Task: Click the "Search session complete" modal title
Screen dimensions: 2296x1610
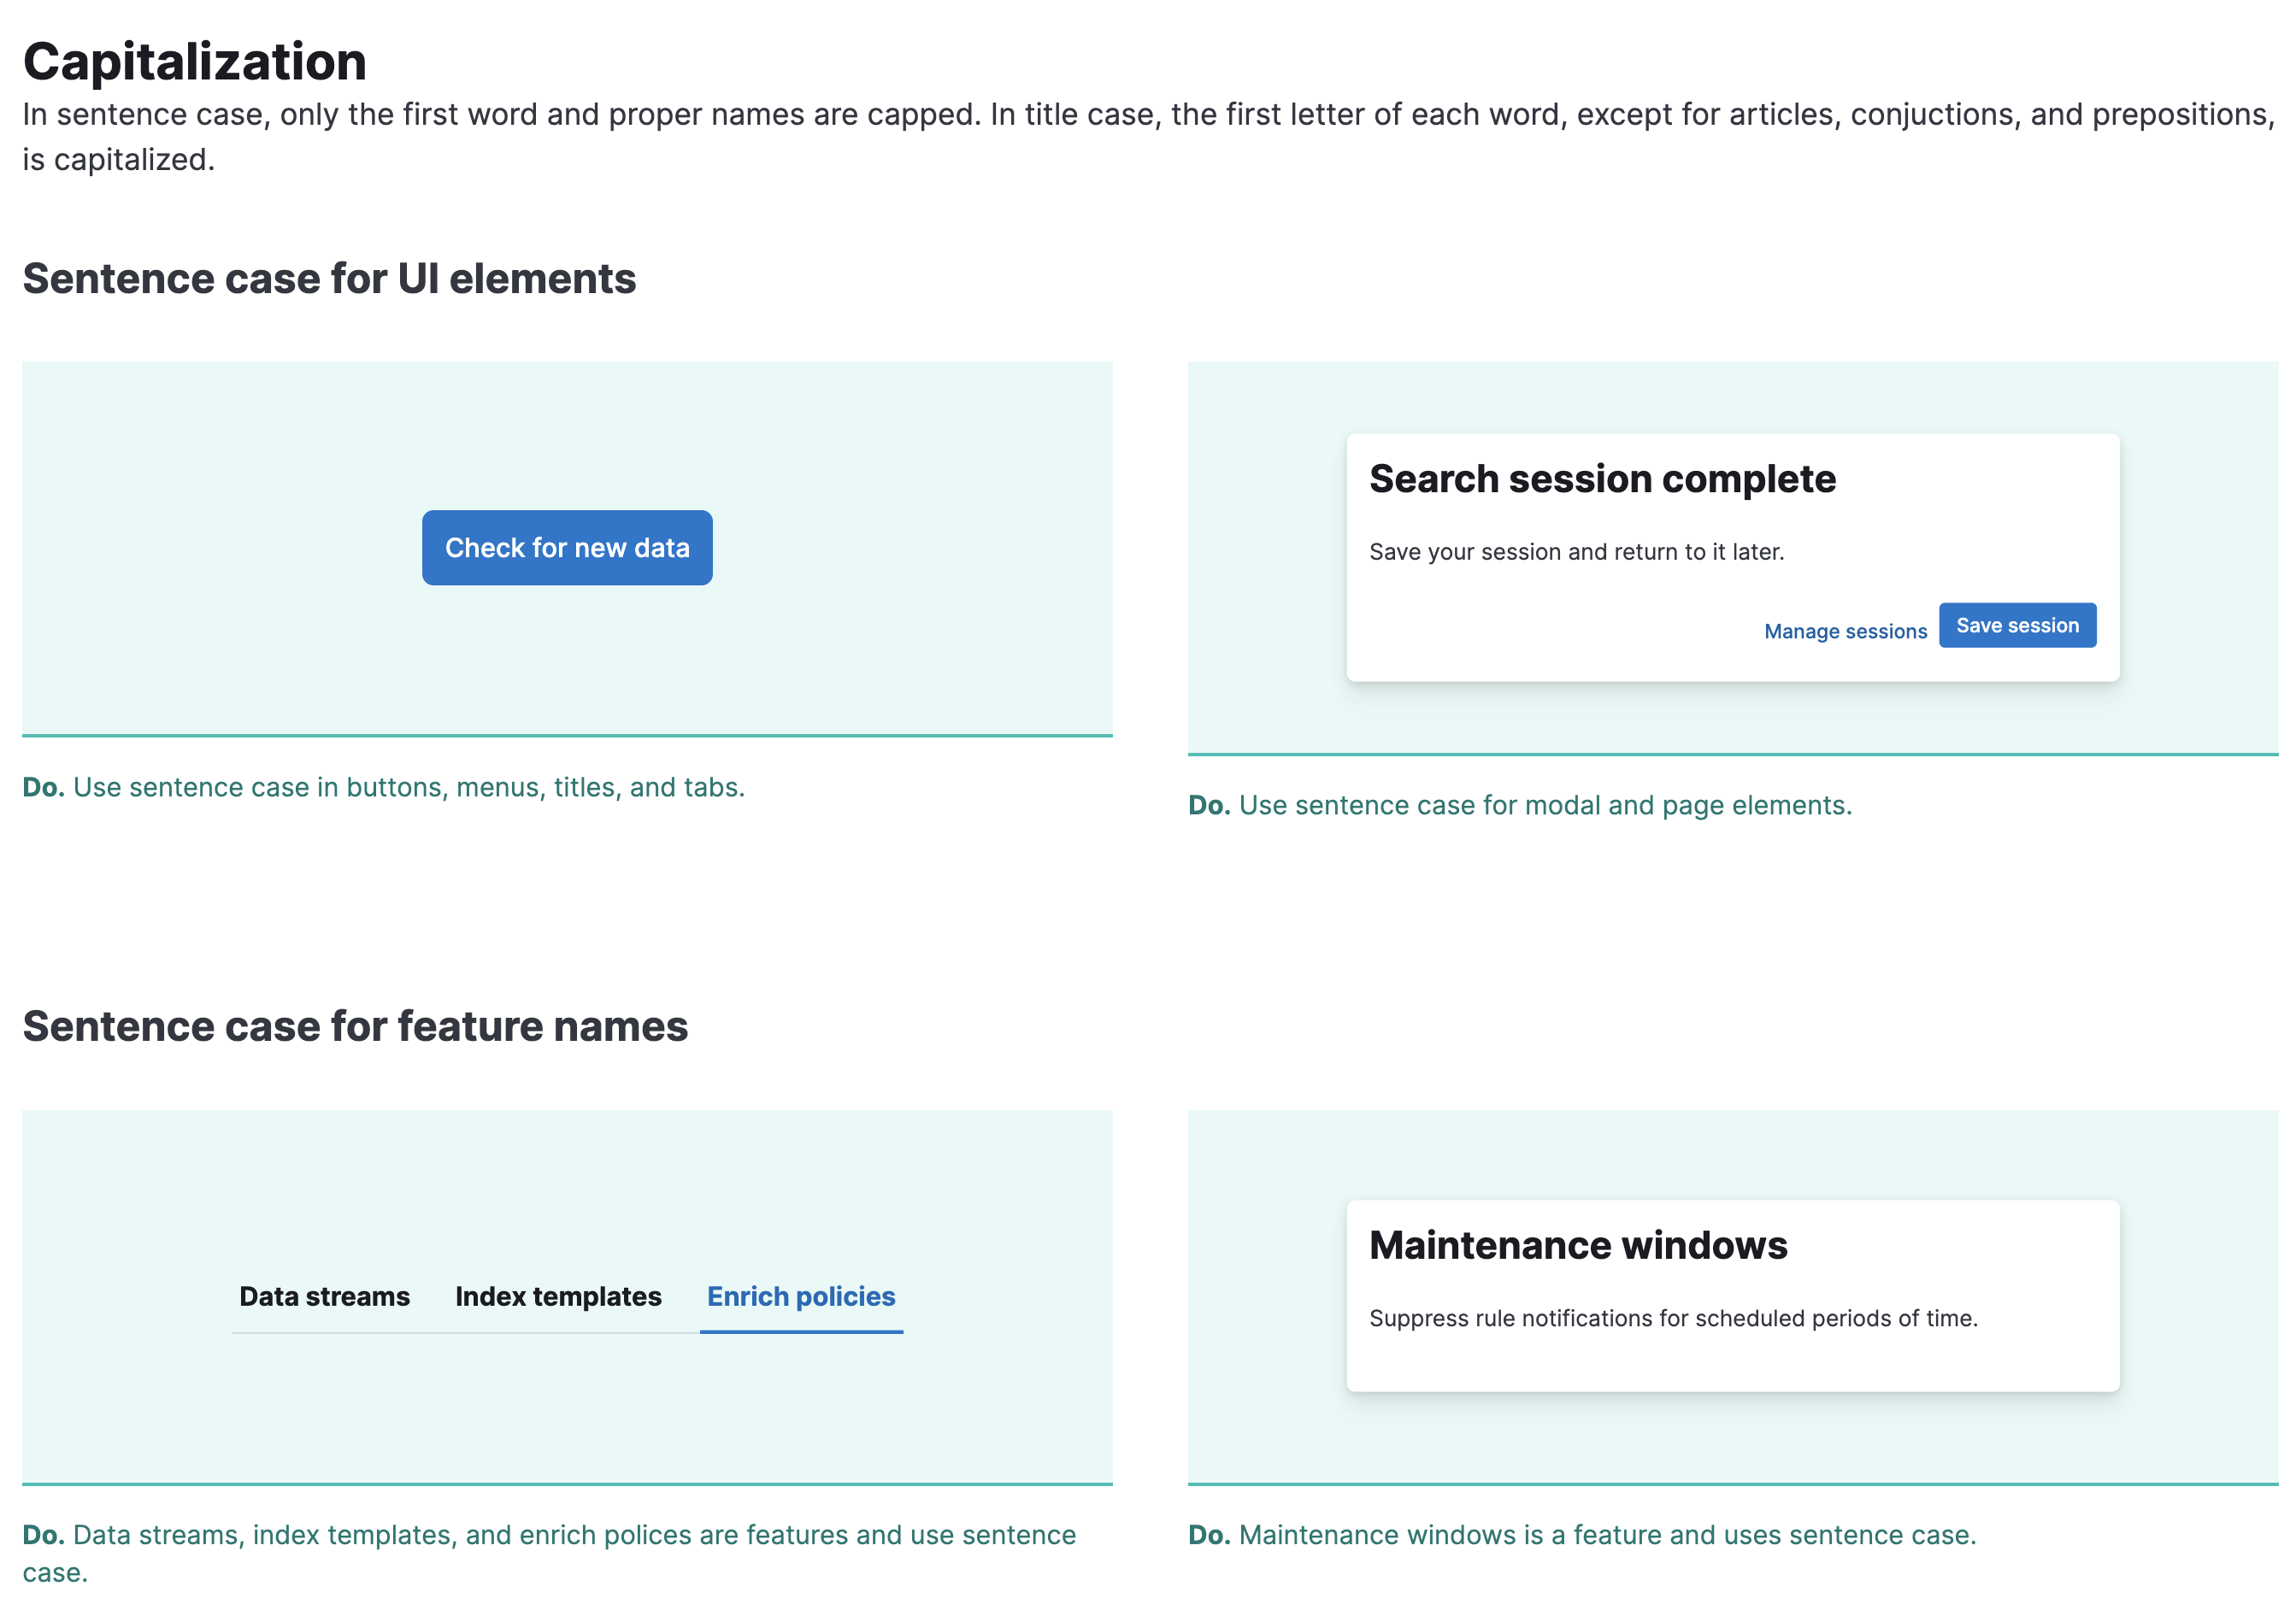Action: [x=1602, y=479]
